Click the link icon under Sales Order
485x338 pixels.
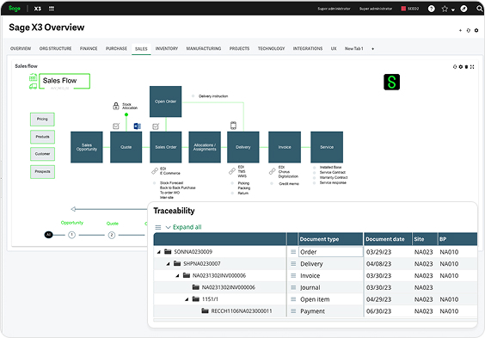point(155,170)
